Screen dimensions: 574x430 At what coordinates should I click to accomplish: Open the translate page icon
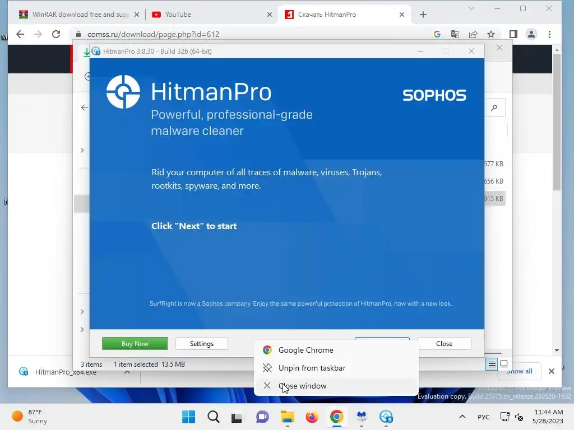pos(455,34)
